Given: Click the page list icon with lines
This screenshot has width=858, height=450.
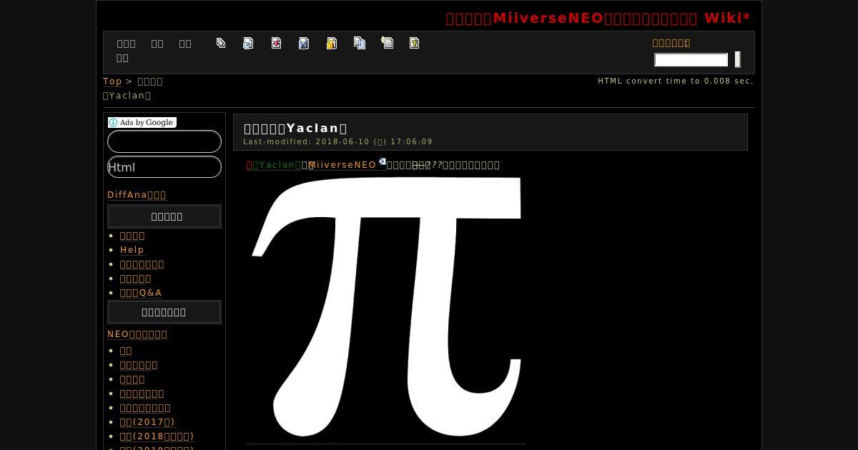Looking at the screenshot, I should coord(388,43).
